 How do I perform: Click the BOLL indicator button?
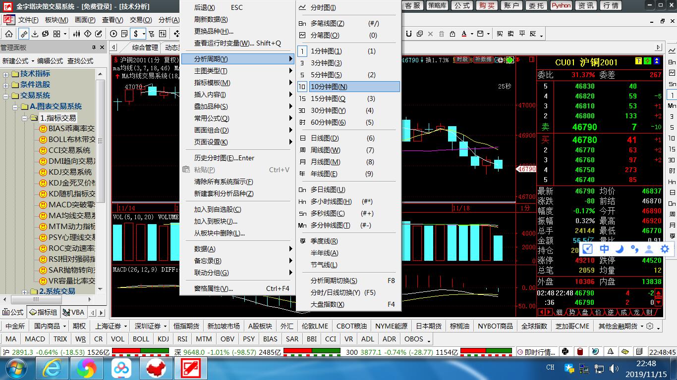click(141, 339)
